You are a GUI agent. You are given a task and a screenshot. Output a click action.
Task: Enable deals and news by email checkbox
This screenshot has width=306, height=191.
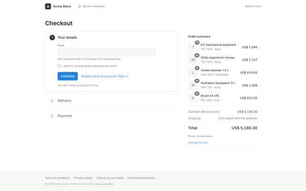coord(59,66)
